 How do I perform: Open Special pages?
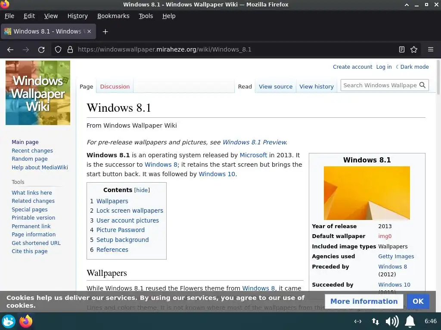tap(30, 210)
